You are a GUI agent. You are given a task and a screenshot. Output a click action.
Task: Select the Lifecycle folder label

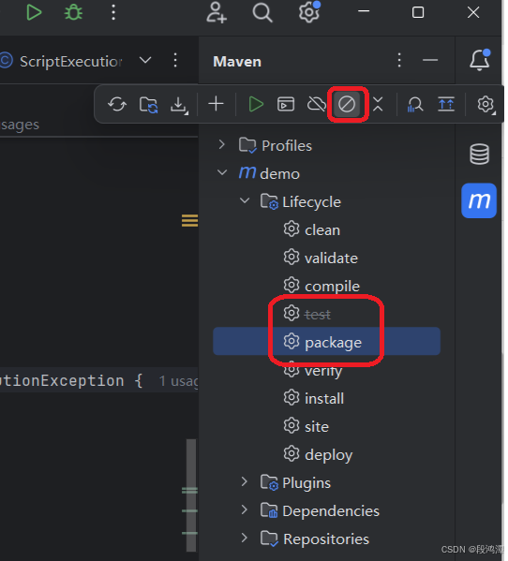[x=311, y=202]
